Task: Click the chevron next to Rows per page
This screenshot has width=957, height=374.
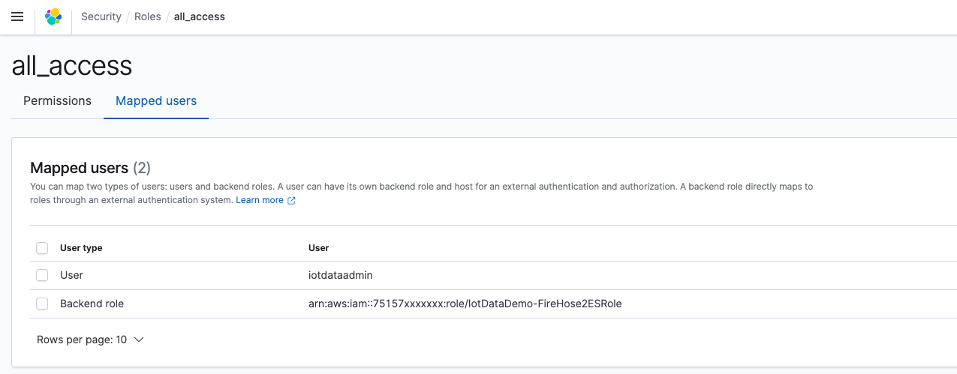Action: point(139,340)
